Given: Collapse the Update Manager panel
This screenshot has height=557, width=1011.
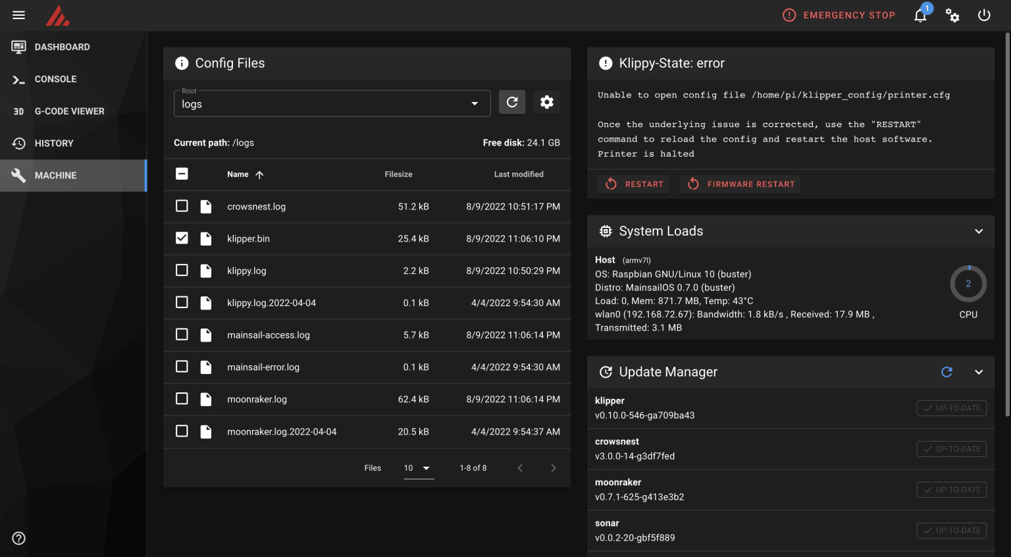Looking at the screenshot, I should [x=979, y=372].
